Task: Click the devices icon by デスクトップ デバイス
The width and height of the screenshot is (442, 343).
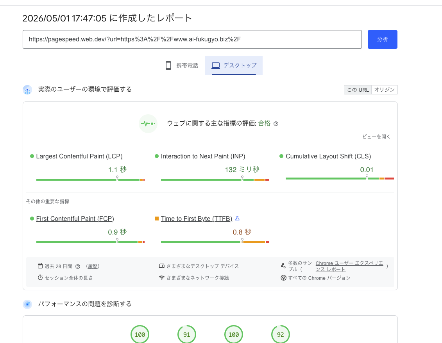Action: tap(161, 266)
